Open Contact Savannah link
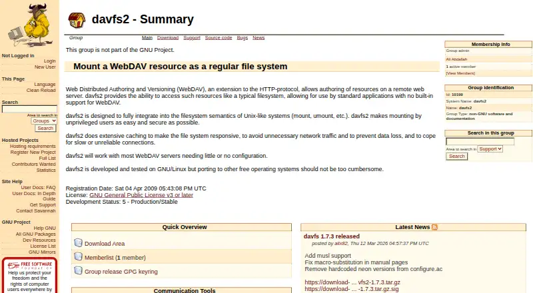 [36, 210]
